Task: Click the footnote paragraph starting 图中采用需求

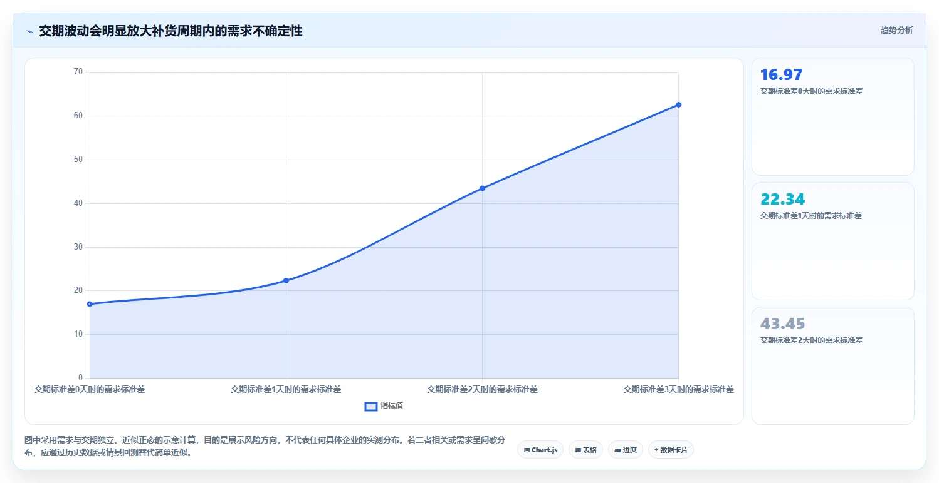Action: pyautogui.click(x=265, y=447)
